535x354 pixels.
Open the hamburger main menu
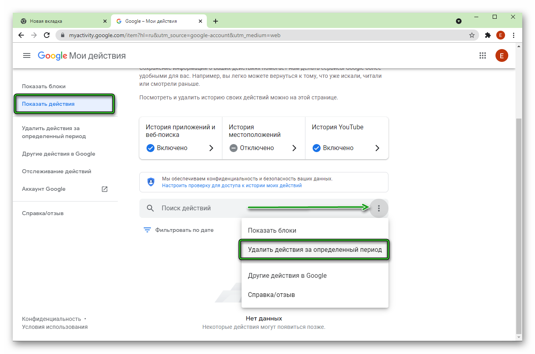click(x=27, y=55)
